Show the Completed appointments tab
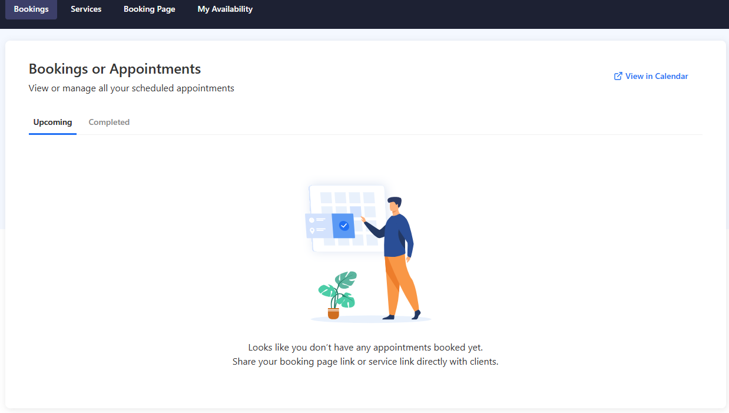Viewport: 729px width, 413px height. click(109, 123)
